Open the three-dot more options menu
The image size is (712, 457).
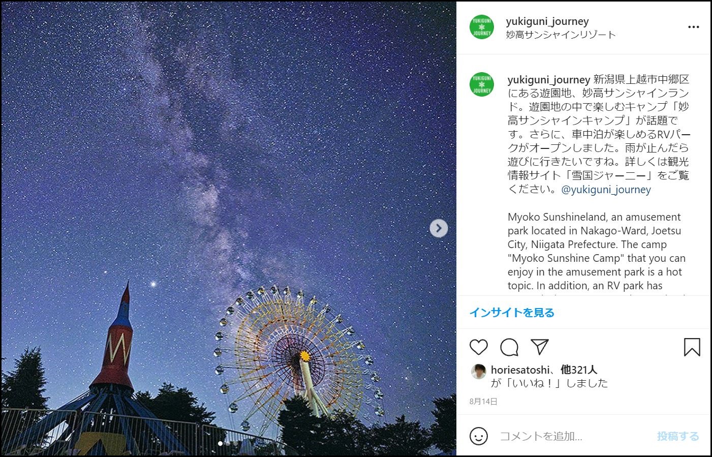coord(694,27)
